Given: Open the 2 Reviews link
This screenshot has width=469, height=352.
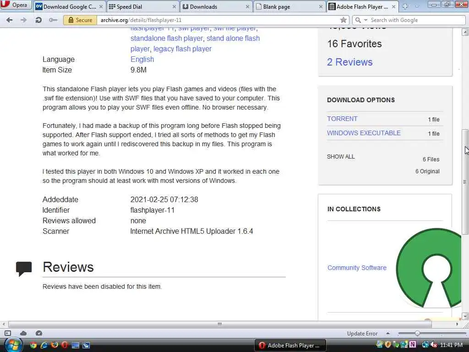Looking at the screenshot, I should 349,62.
